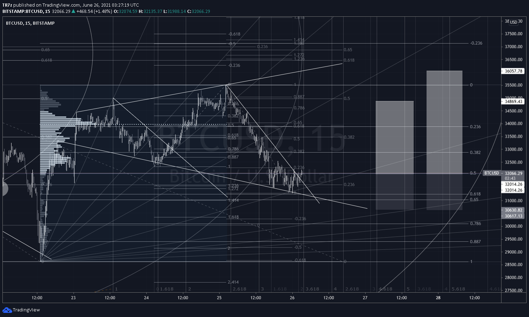Click the 33500.00 price scale tick

(x=513, y=137)
